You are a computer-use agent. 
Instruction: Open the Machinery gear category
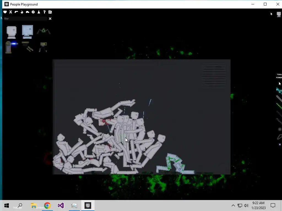33,12
